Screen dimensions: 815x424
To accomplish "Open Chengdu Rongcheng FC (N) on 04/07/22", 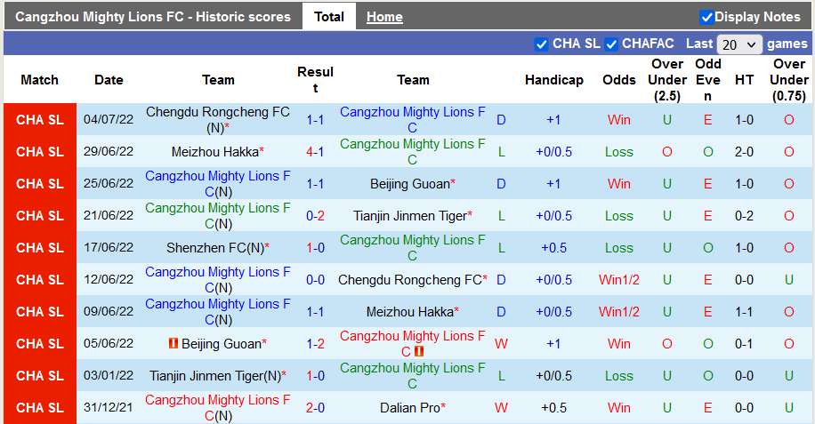I will 218,119.
